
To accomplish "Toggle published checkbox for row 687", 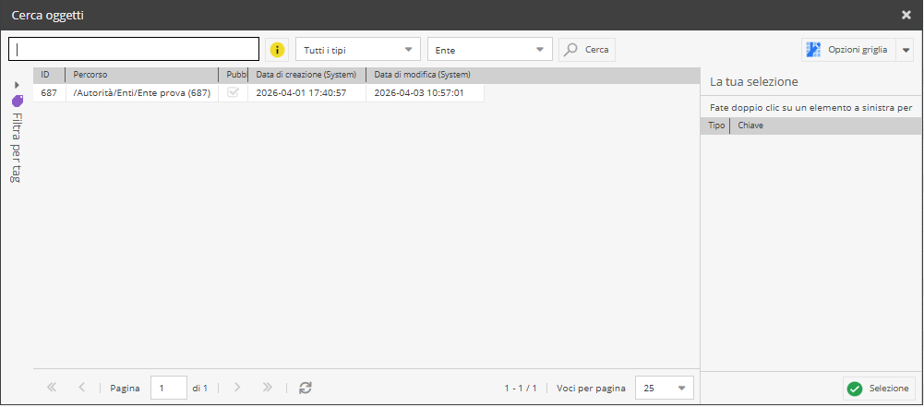I will [x=233, y=93].
